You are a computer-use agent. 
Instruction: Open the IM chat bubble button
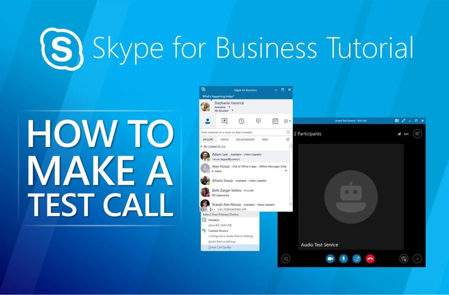coord(285,259)
